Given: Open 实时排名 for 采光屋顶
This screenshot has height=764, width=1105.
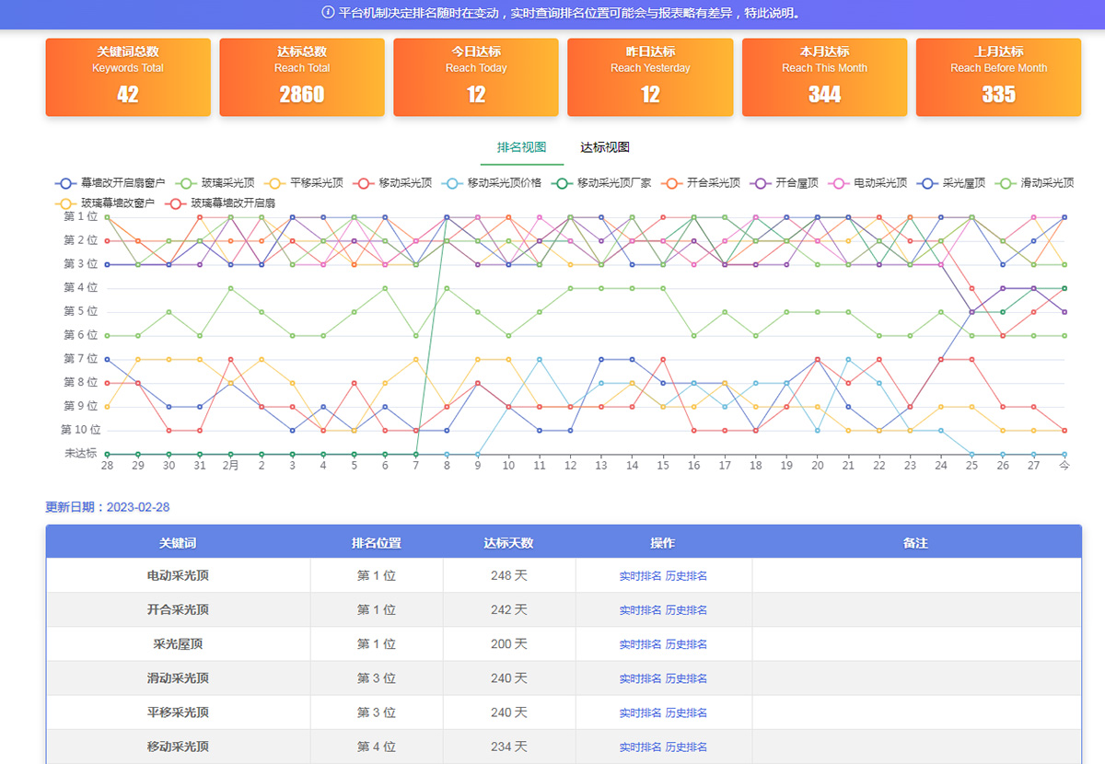Looking at the screenshot, I should [x=640, y=644].
